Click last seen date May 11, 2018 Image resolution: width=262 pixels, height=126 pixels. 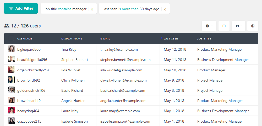175,60
